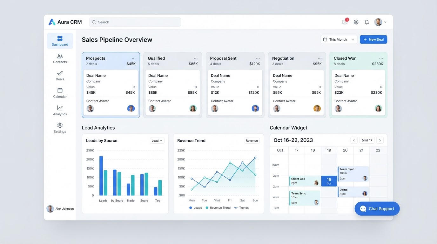
Task: Click left avatar in Closed Won card
Action: click(x=338, y=109)
